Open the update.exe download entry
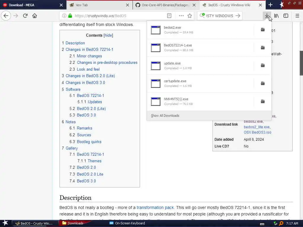Image resolution: width=303 pixels, height=227 pixels. coord(200,66)
